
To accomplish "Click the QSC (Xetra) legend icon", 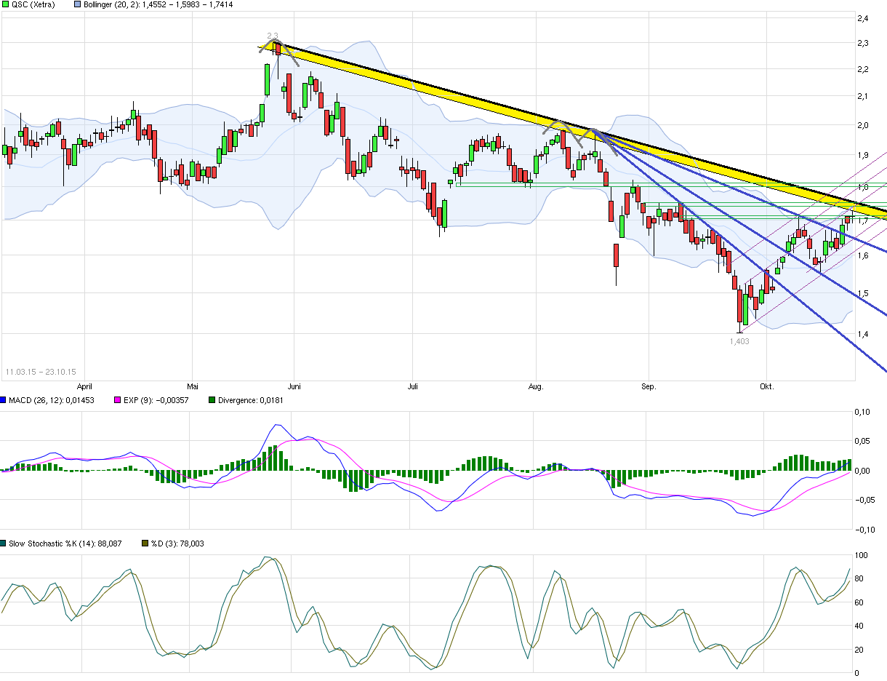I will pyautogui.click(x=5, y=5).
